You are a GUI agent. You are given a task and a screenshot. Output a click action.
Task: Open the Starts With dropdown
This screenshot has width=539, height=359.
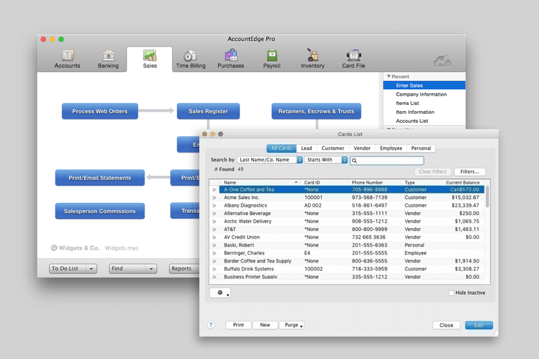coord(326,160)
